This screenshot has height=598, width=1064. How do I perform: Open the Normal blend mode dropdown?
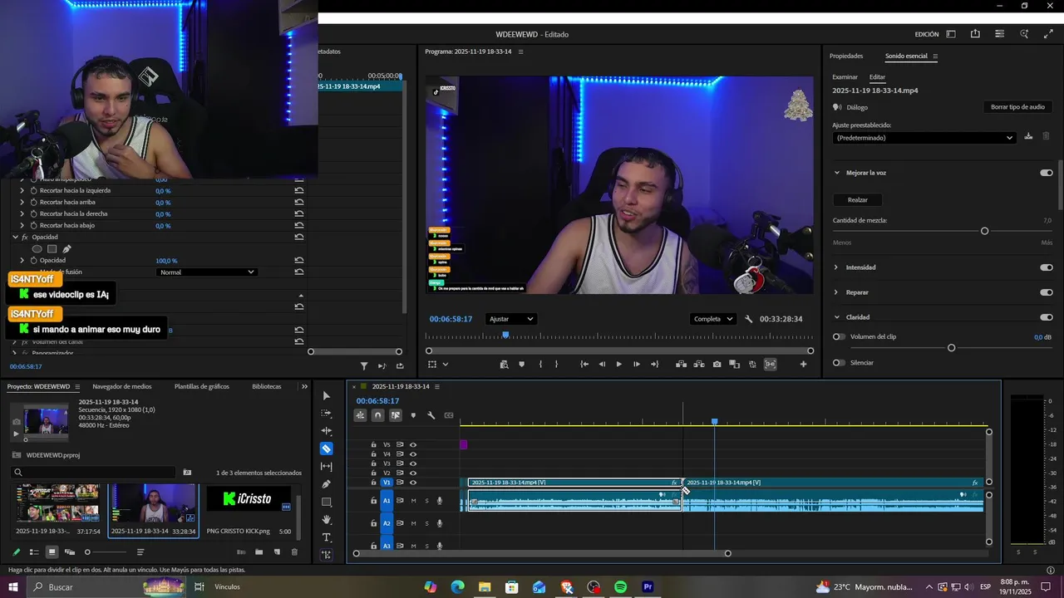pyautogui.click(x=206, y=272)
